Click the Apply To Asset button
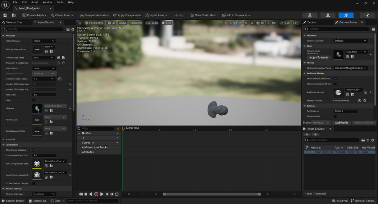The height and width of the screenshot is (204, 378). coord(319,57)
